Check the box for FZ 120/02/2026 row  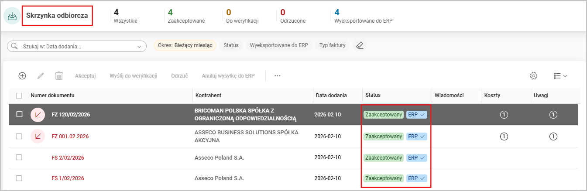[x=19, y=114]
